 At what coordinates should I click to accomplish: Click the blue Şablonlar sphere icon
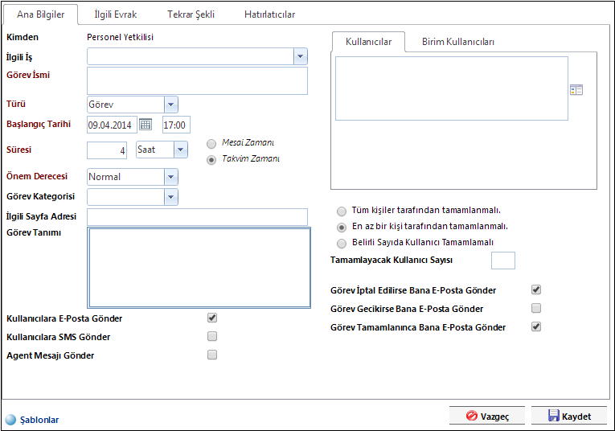[x=11, y=420]
